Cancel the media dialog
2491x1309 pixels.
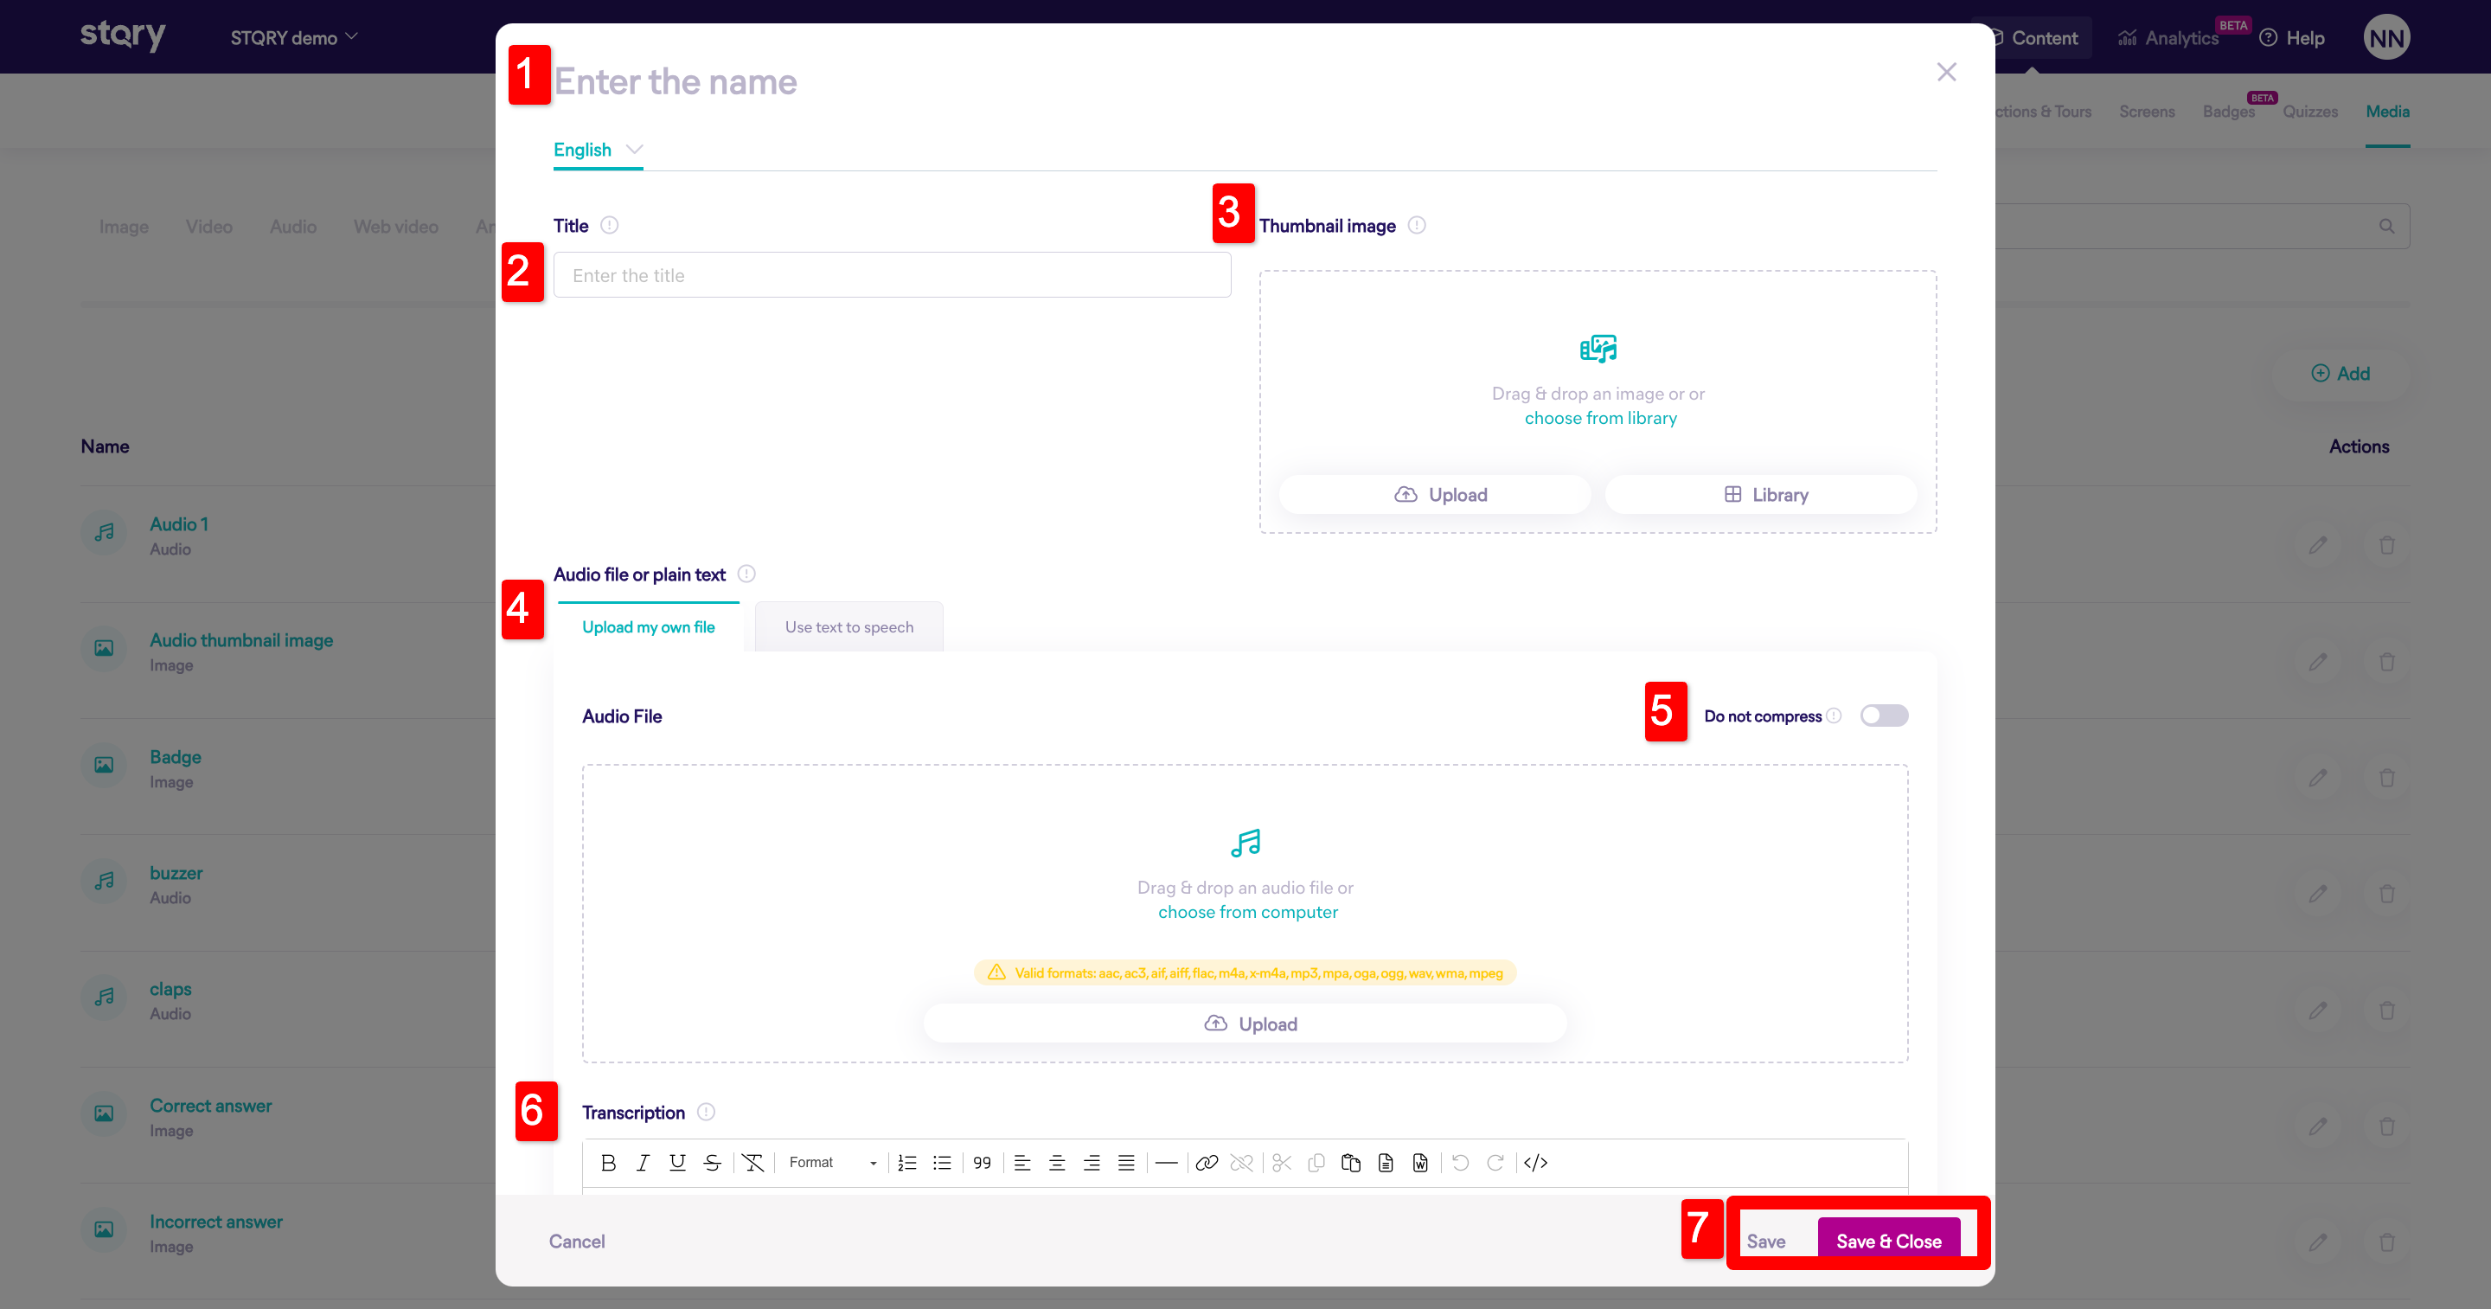576,1242
